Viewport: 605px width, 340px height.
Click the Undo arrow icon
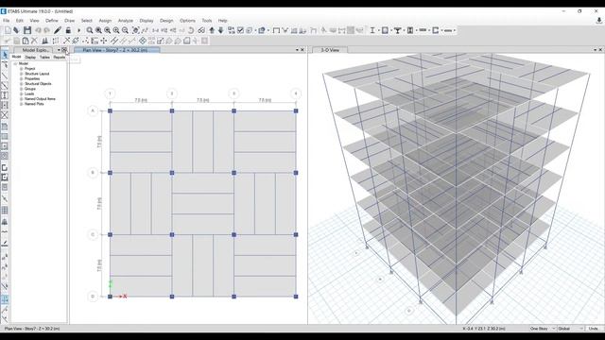(38, 30)
